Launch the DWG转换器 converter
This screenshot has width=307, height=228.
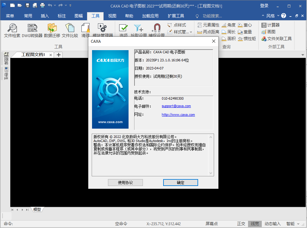[32, 30]
